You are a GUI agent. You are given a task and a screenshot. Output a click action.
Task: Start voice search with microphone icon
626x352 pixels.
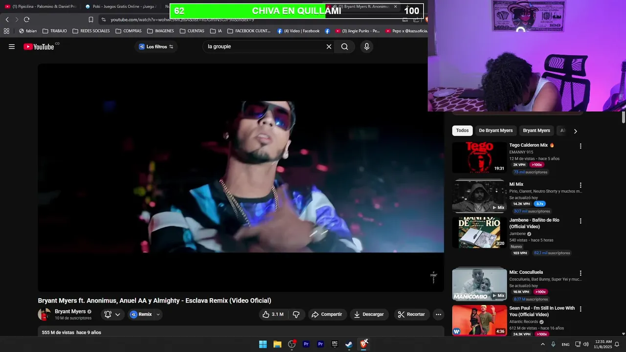(x=367, y=47)
